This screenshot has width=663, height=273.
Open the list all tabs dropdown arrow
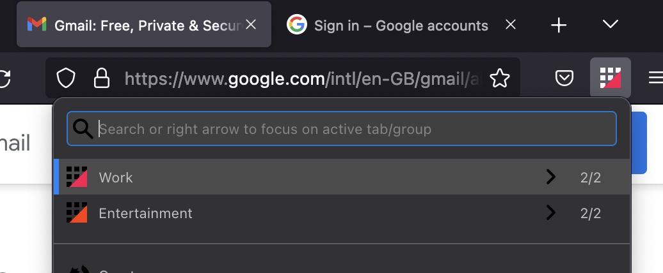click(x=610, y=24)
